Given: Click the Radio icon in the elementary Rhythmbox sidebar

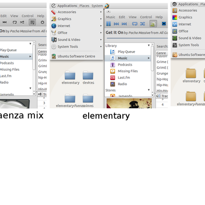Looking at the screenshot, I should click(112, 84).
